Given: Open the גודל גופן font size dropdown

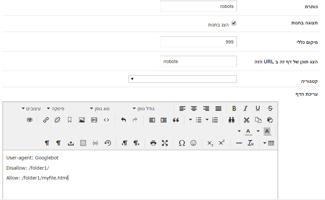Looking at the screenshot, I should tap(143, 109).
